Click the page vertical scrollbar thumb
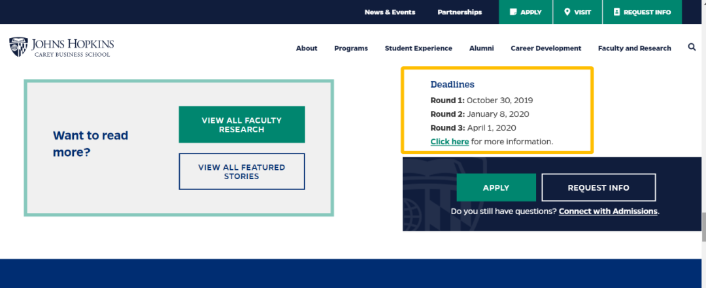The image size is (706, 288). [703, 228]
